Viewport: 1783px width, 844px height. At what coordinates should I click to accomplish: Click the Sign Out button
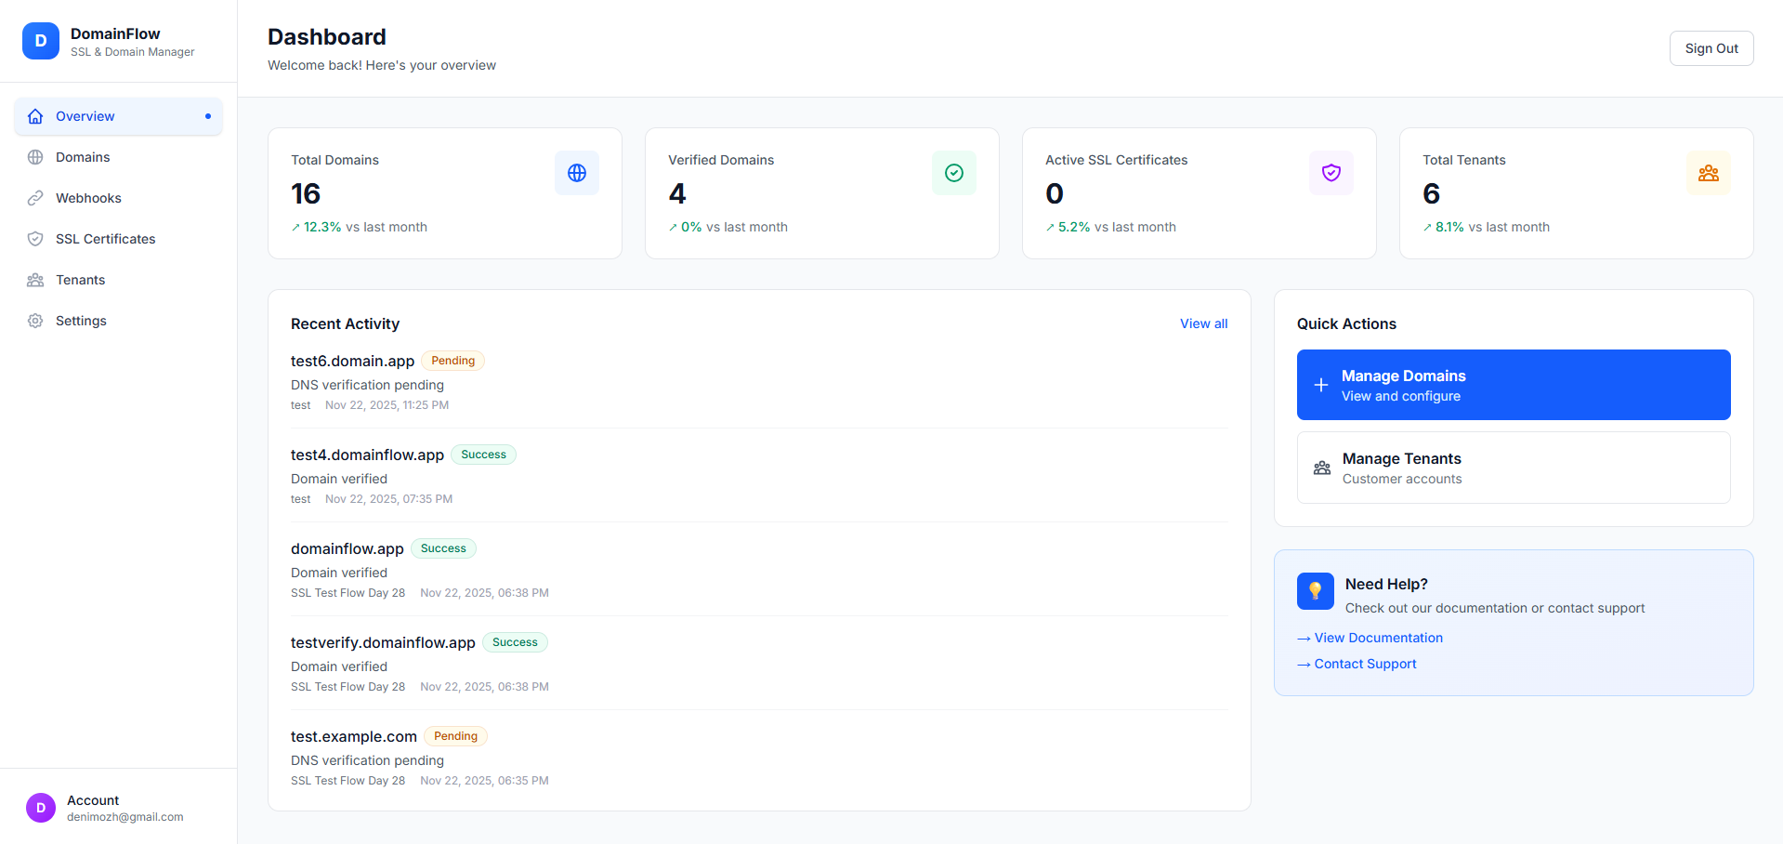[x=1711, y=47]
